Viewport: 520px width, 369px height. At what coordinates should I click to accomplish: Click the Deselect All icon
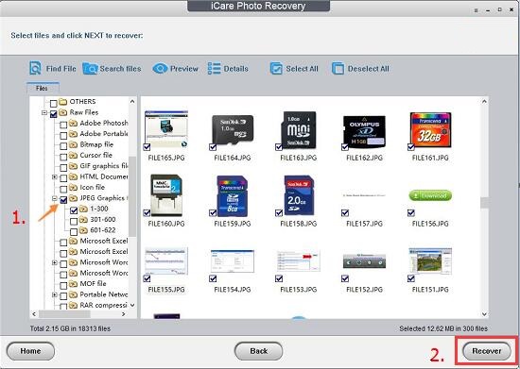338,69
